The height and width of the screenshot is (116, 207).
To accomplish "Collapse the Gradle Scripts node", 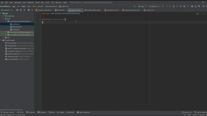I will tap(1, 40).
